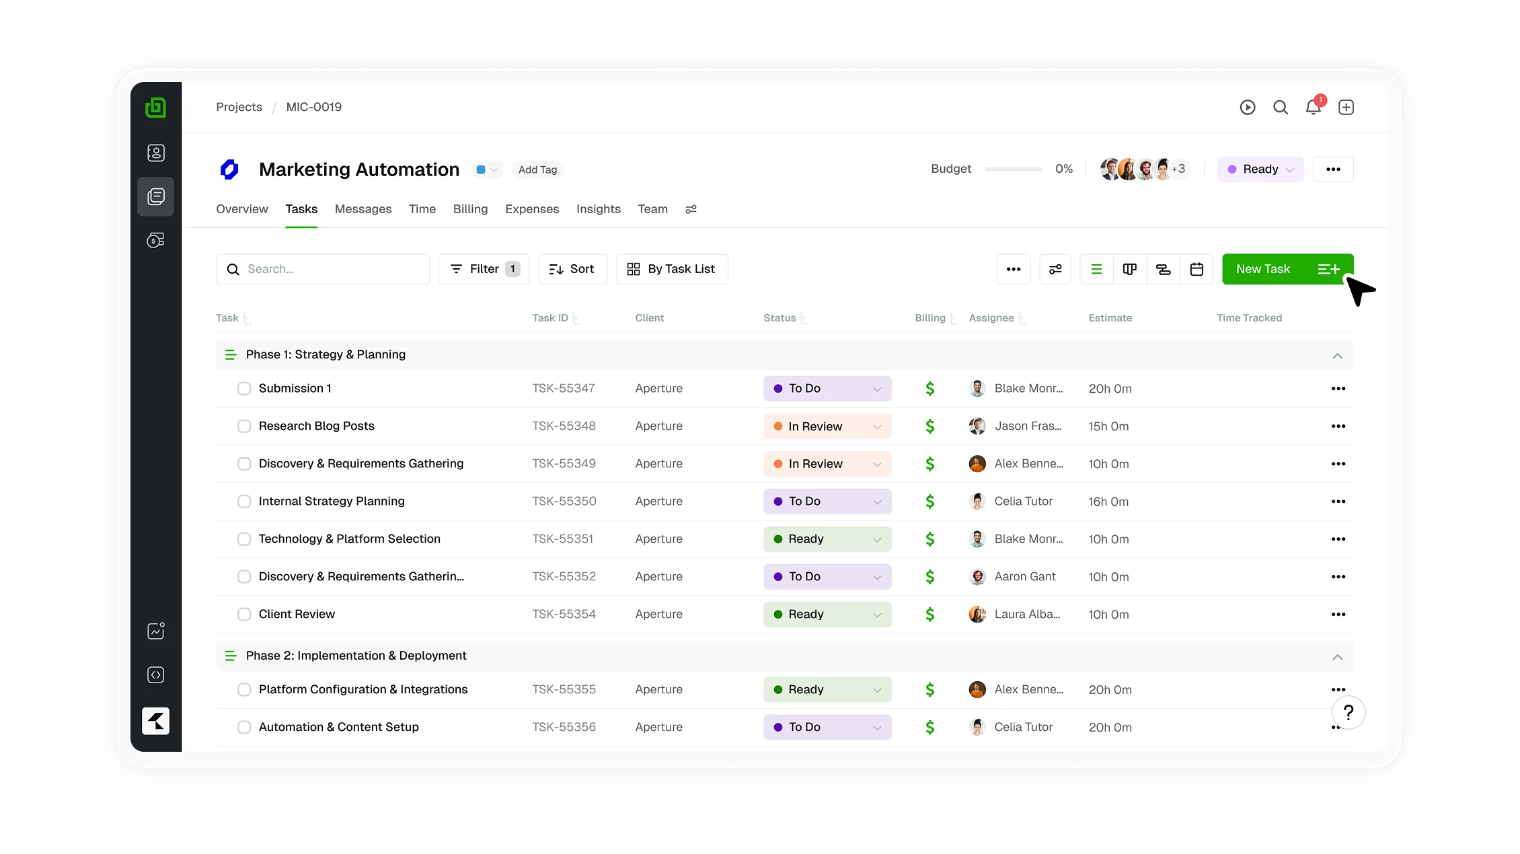Open the contacts icon in the sidebar

pyautogui.click(x=156, y=153)
